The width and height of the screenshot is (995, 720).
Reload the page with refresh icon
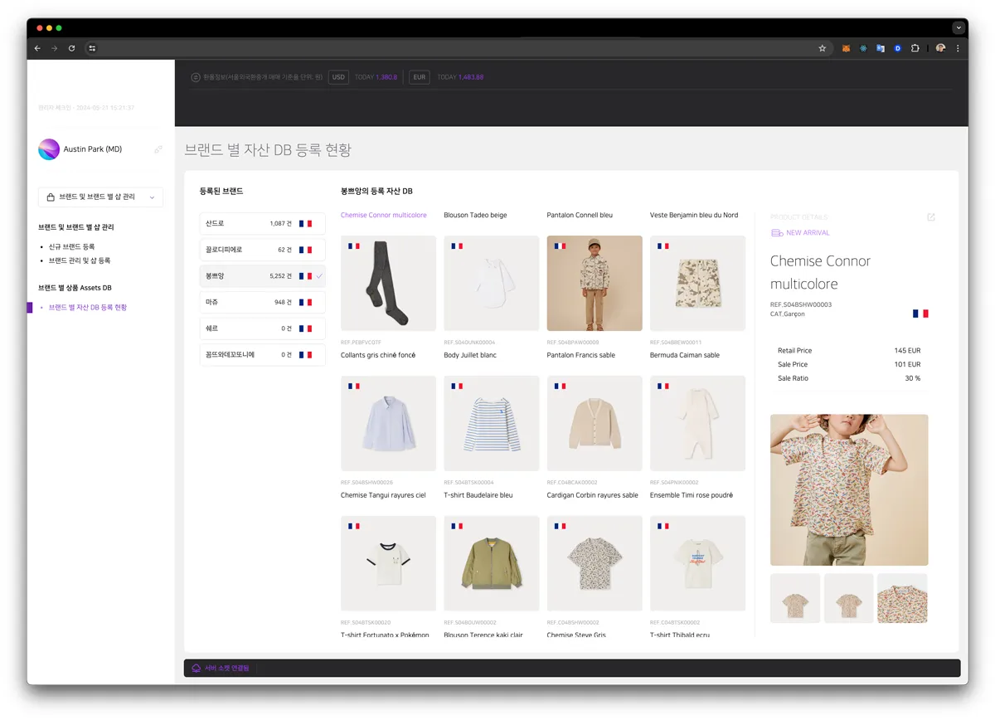coord(71,48)
